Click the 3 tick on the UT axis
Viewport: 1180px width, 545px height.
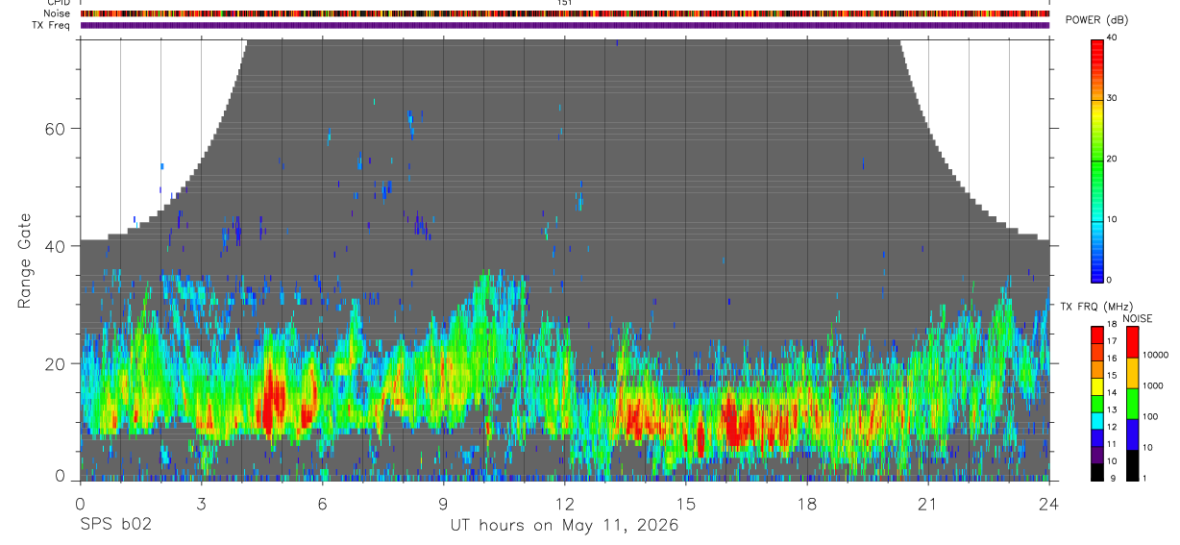(x=201, y=503)
